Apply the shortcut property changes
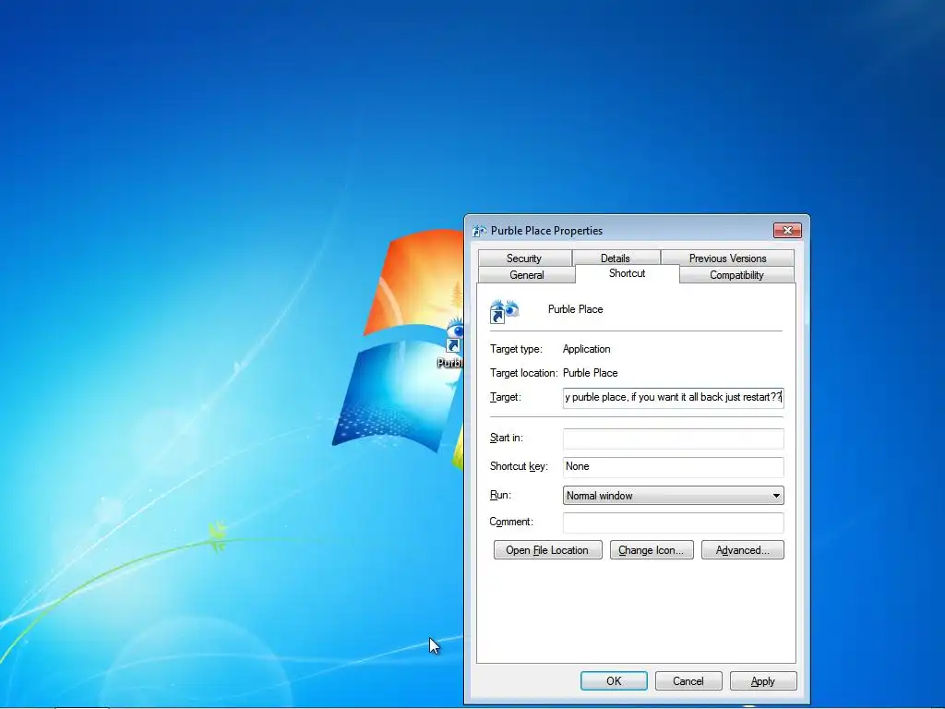 762,680
